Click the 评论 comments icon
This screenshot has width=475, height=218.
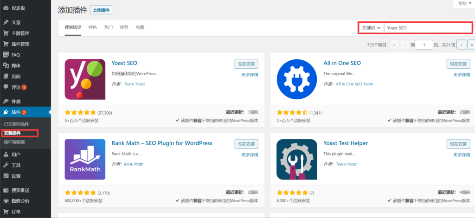[x=6, y=87]
